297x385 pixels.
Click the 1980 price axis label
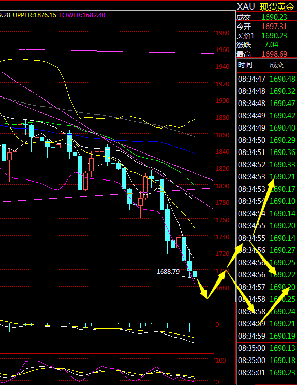222,33
